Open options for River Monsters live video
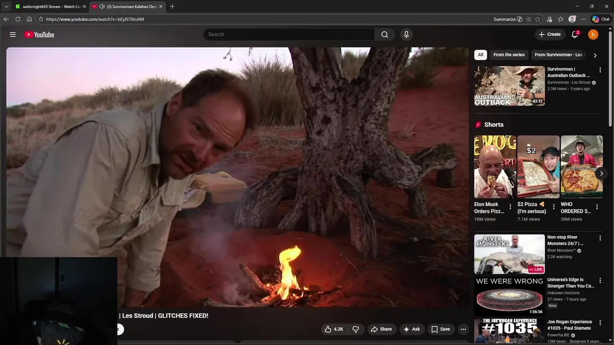This screenshot has height=345, width=614. [600, 238]
